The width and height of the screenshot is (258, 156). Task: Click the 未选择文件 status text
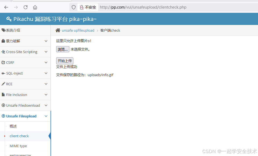pyautogui.click(x=80, y=49)
